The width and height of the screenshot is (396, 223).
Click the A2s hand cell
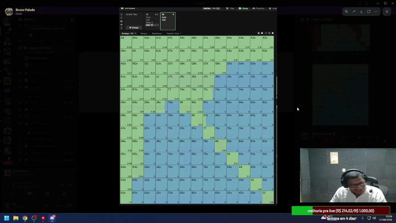point(268,42)
